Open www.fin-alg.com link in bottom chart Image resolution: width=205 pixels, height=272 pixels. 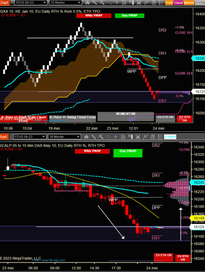[x=53, y=260]
